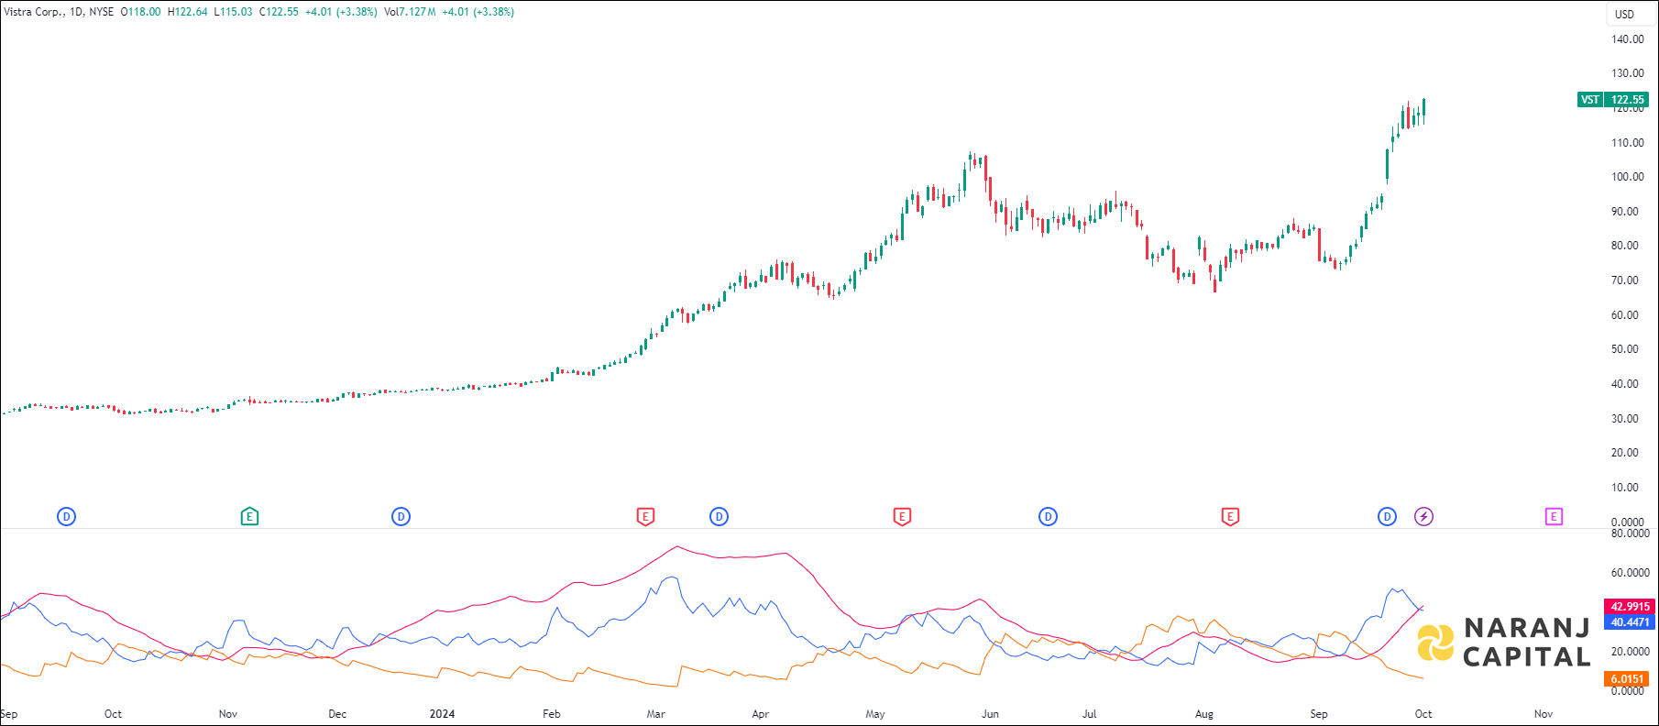The height and width of the screenshot is (726, 1659).
Task: Open the USD currency selector
Action: [x=1624, y=14]
